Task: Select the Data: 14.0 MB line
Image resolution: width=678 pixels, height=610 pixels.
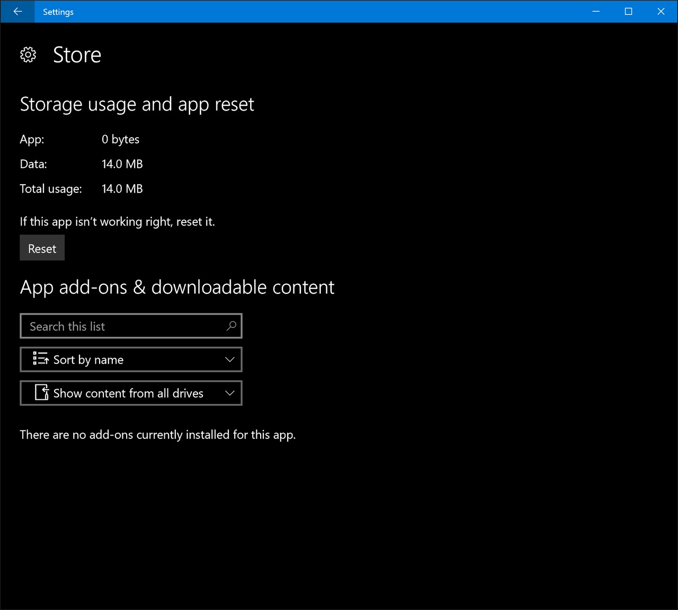Action: (79, 164)
